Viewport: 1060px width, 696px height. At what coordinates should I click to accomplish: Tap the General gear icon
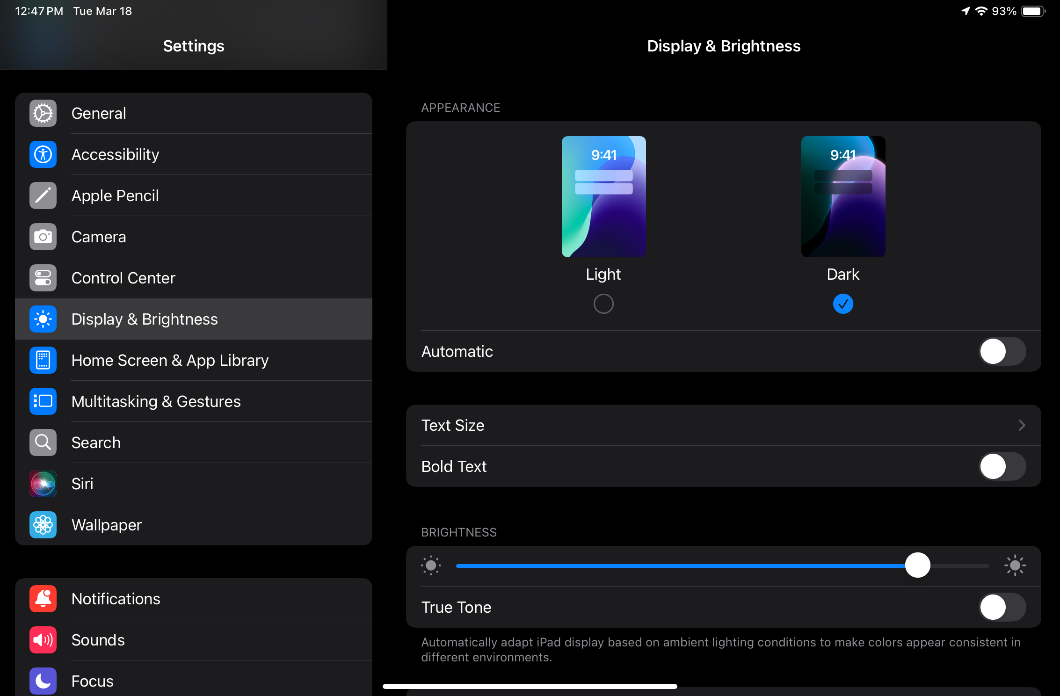pyautogui.click(x=43, y=113)
